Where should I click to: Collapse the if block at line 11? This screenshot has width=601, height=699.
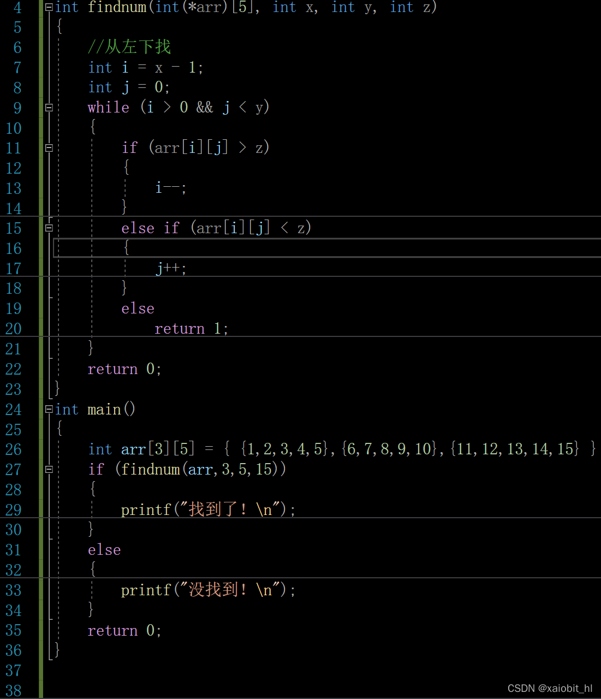tap(49, 147)
